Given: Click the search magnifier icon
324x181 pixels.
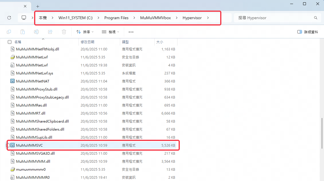Looking at the screenshot, I should (315, 18).
